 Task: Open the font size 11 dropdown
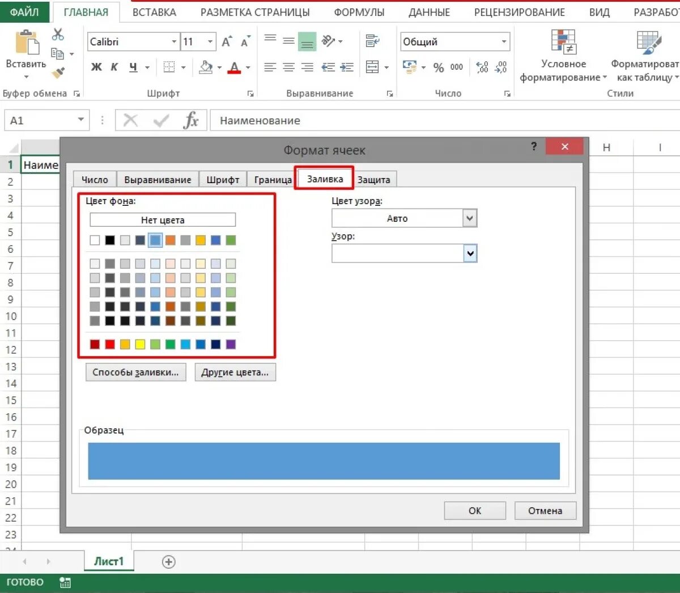(x=210, y=42)
